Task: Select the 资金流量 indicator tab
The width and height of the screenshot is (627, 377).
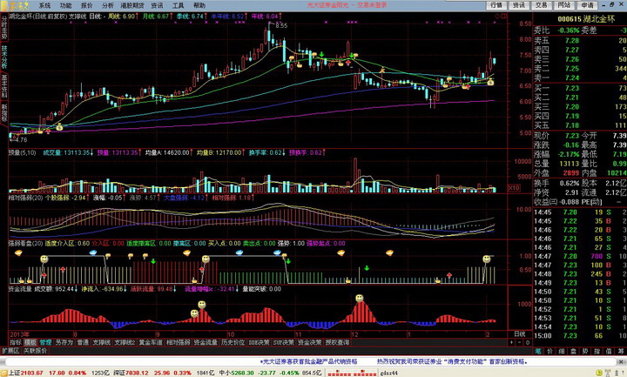Action: 206,343
